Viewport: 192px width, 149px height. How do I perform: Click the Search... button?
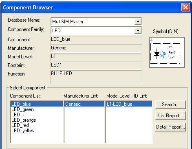pyautogui.click(x=170, y=105)
